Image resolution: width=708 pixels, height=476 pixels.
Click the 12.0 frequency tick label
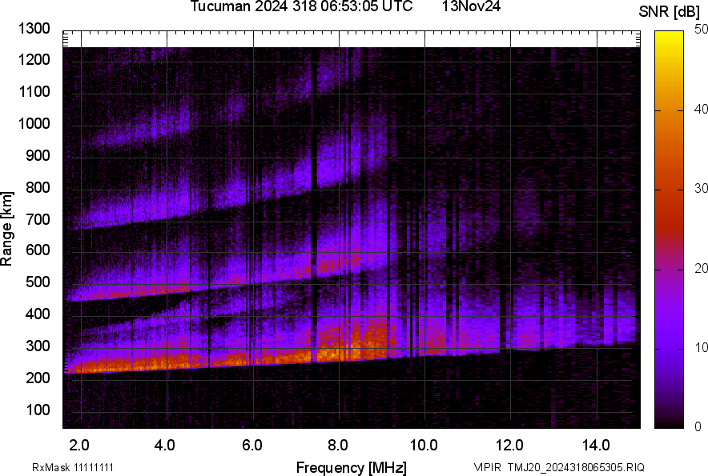pos(510,445)
